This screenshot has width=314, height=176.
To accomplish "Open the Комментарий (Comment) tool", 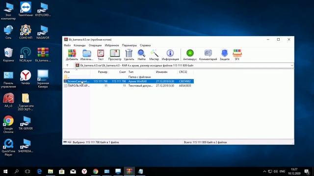I will (x=208, y=55).
